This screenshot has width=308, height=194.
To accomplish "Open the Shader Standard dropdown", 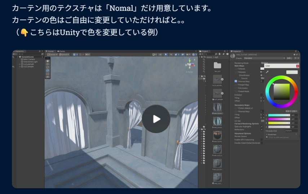I will point(264,58).
